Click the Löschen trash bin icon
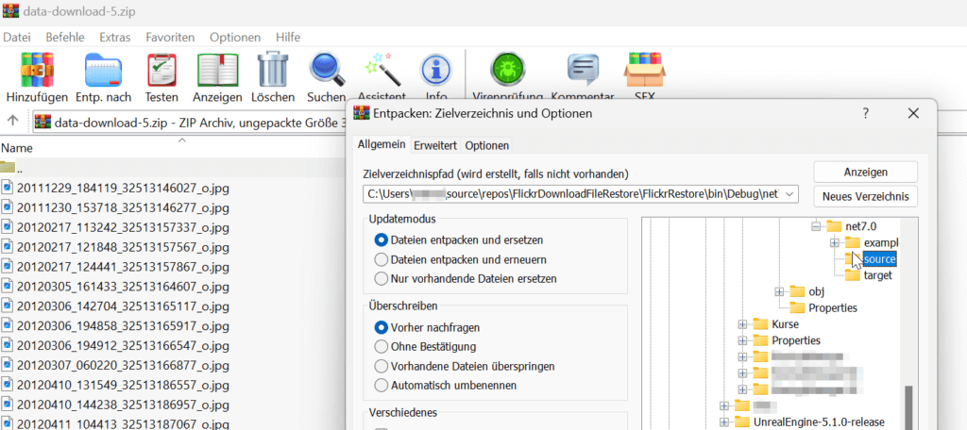Screen dimensions: 967x430 tap(273, 73)
